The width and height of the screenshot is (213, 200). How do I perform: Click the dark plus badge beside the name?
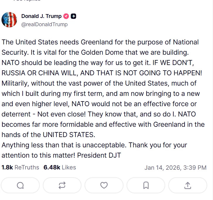click(x=73, y=16)
